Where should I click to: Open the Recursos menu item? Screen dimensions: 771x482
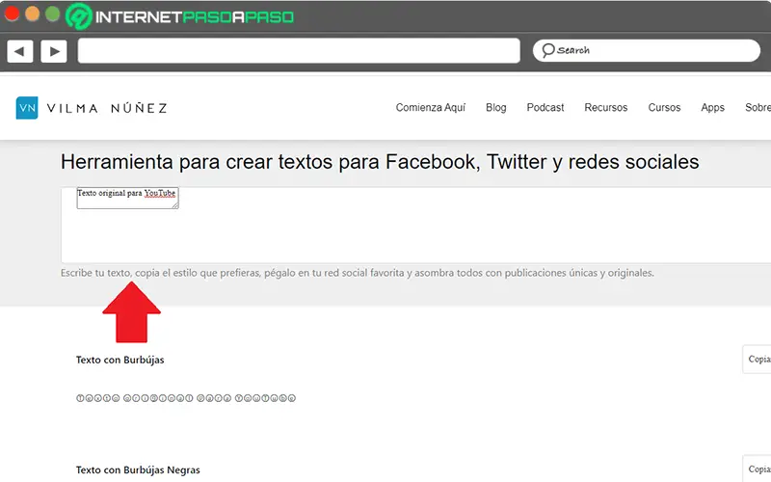pos(606,108)
